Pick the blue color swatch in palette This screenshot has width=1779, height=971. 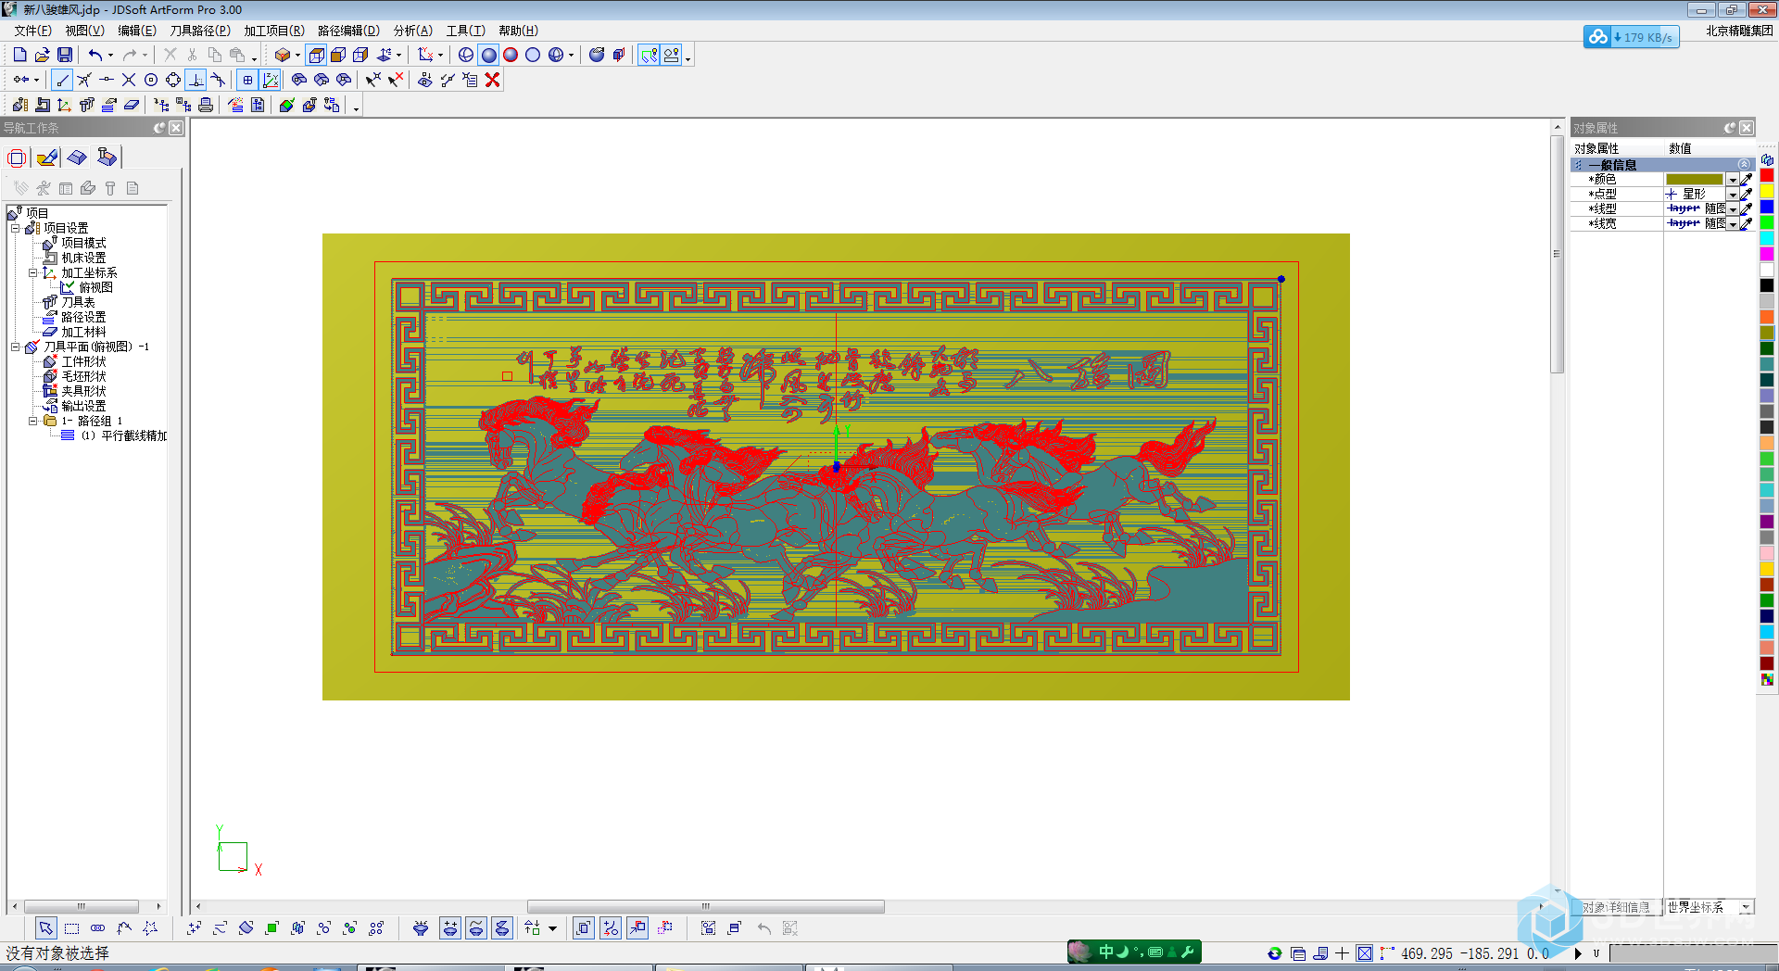[x=1767, y=207]
